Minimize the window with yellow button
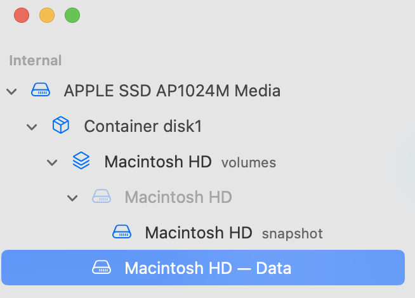The image size is (415, 298). [47, 15]
